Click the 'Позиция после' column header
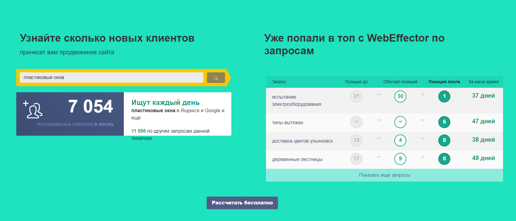This screenshot has width=516, height=221. (444, 82)
